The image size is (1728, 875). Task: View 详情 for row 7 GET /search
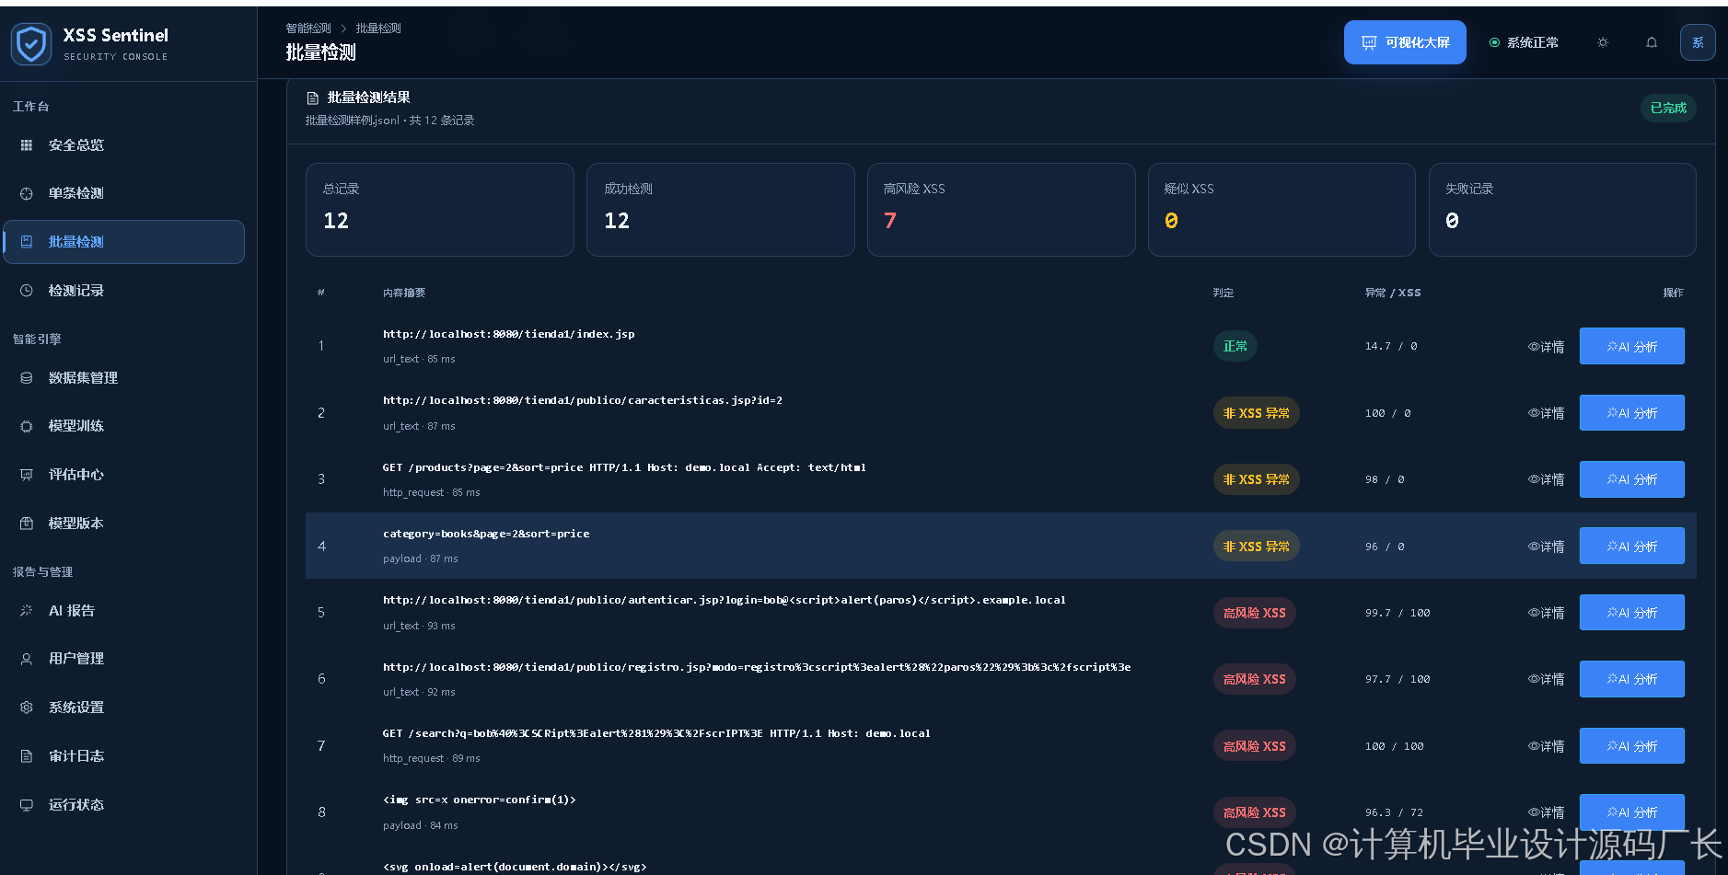click(1547, 746)
